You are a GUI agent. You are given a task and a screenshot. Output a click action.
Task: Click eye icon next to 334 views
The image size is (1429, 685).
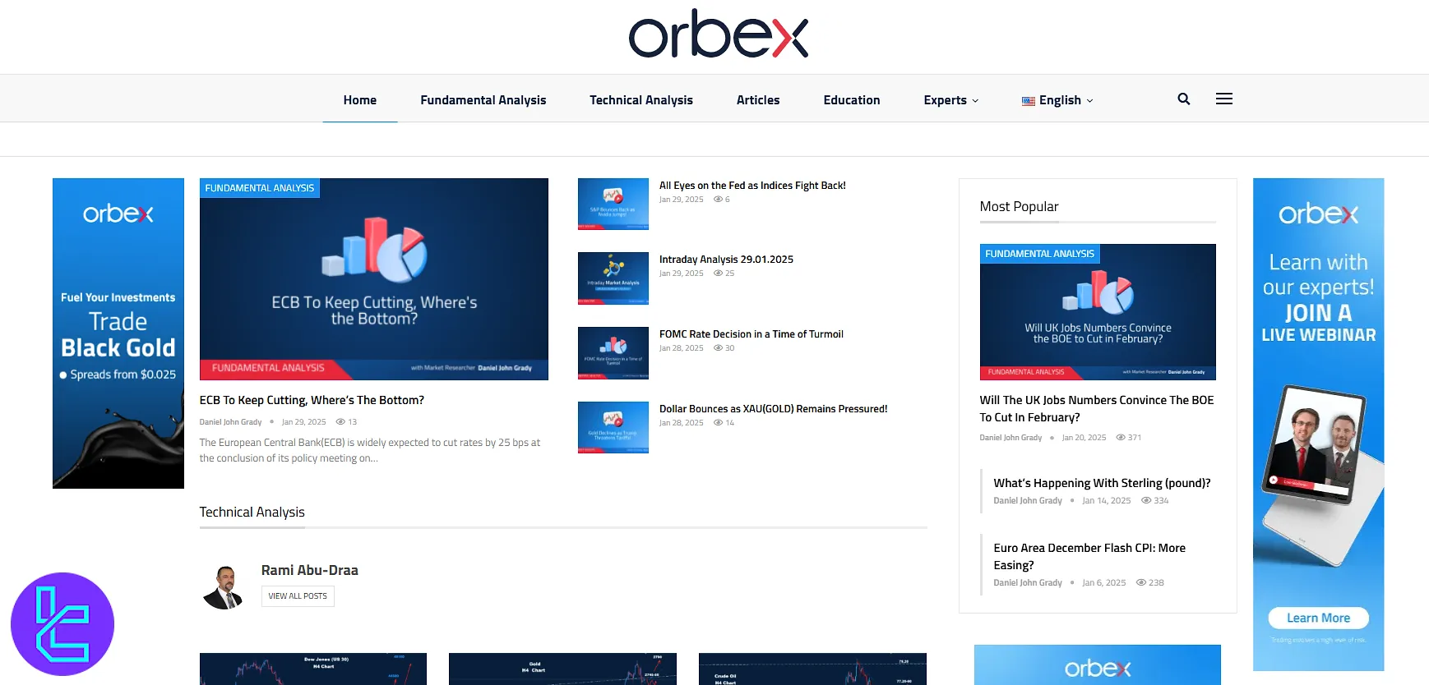click(1146, 500)
